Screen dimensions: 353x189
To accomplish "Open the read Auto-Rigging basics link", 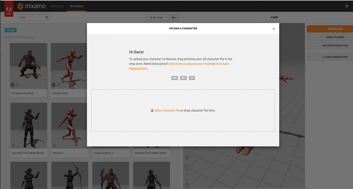I will [x=179, y=66].
